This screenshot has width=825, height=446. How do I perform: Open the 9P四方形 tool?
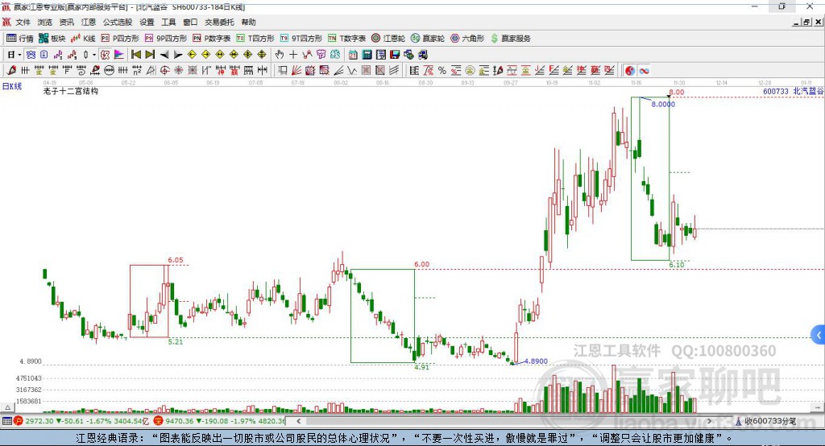(166, 39)
